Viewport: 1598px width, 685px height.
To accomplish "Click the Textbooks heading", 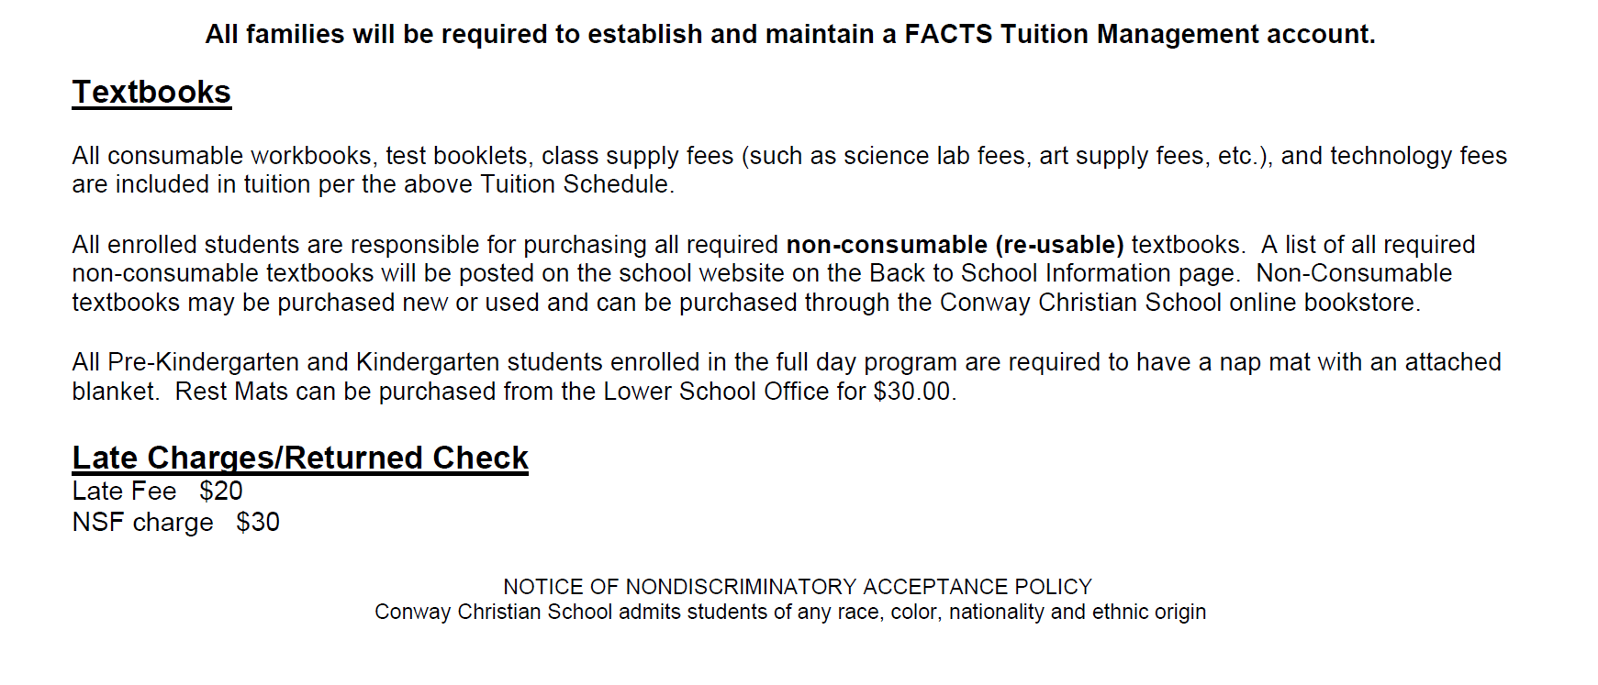I will pyautogui.click(x=151, y=93).
